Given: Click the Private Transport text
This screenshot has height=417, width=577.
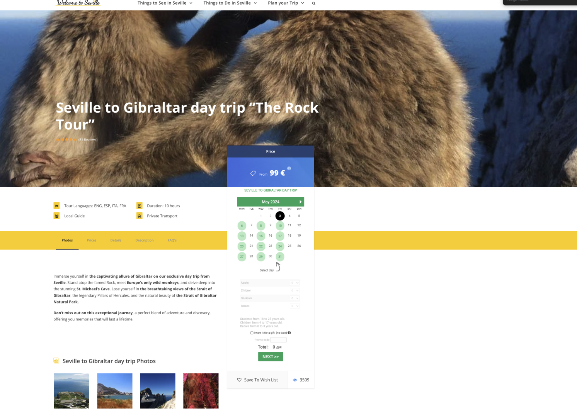Looking at the screenshot, I should click(x=162, y=216).
